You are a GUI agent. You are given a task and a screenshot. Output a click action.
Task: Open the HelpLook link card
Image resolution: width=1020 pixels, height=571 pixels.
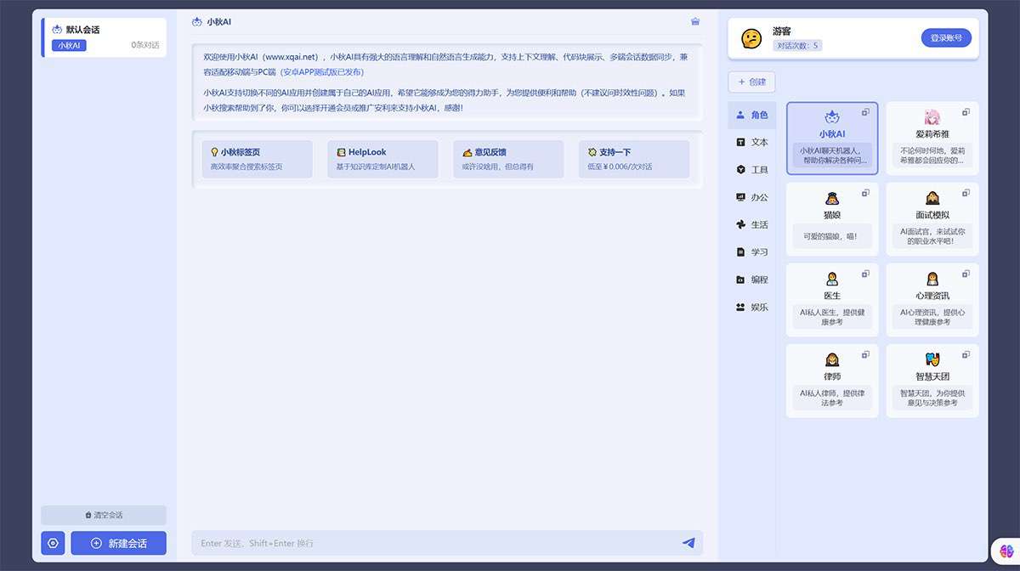point(382,159)
